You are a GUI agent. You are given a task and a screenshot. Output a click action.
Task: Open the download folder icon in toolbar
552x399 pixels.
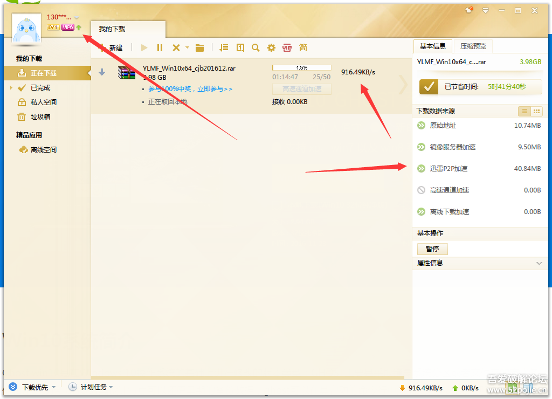(x=200, y=47)
